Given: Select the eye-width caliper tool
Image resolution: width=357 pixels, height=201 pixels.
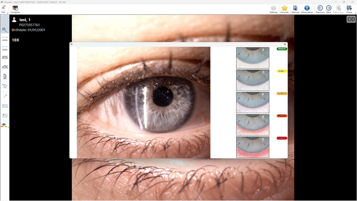Looking at the screenshot, I should click(5, 57).
